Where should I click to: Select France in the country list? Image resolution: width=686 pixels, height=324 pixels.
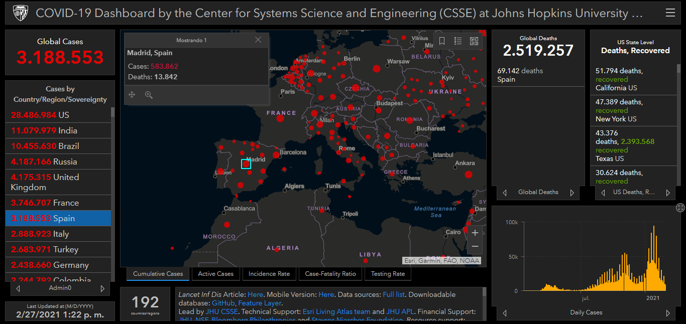(x=58, y=203)
